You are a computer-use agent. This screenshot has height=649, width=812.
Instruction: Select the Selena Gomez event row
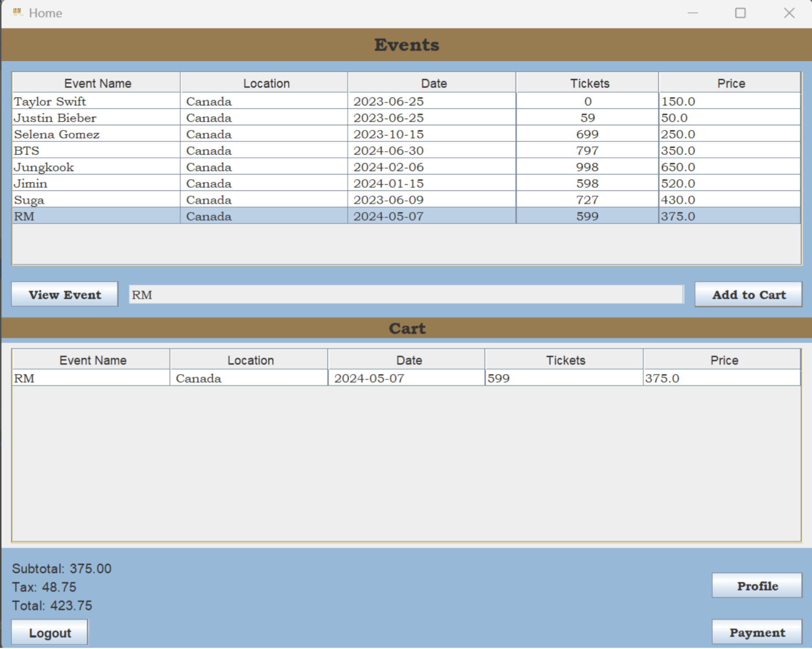tap(406, 134)
